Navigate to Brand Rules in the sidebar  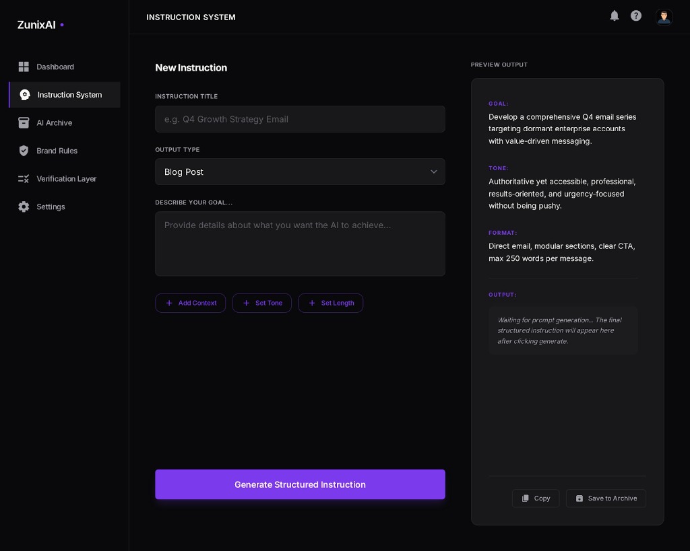(57, 151)
